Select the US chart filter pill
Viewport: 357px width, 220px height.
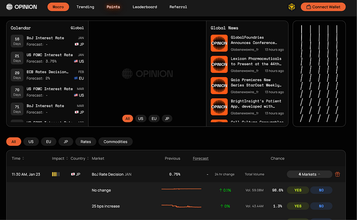pyautogui.click(x=141, y=119)
